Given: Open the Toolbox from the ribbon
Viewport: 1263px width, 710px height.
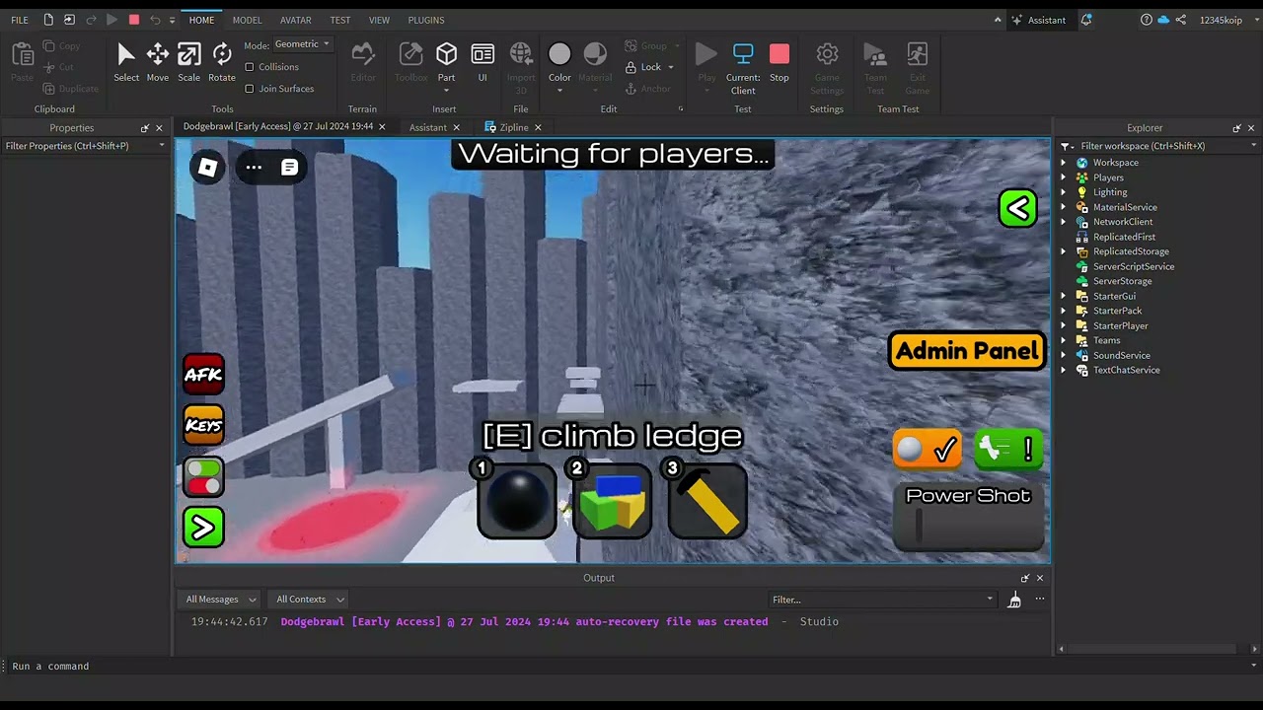Looking at the screenshot, I should tap(410, 61).
